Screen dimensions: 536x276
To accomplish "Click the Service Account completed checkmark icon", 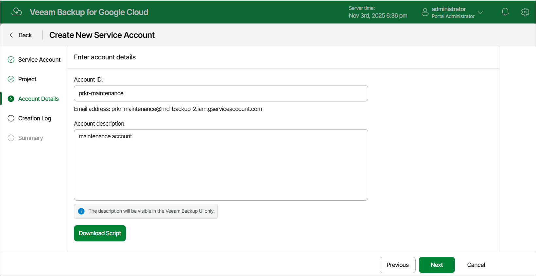I will click(x=11, y=59).
